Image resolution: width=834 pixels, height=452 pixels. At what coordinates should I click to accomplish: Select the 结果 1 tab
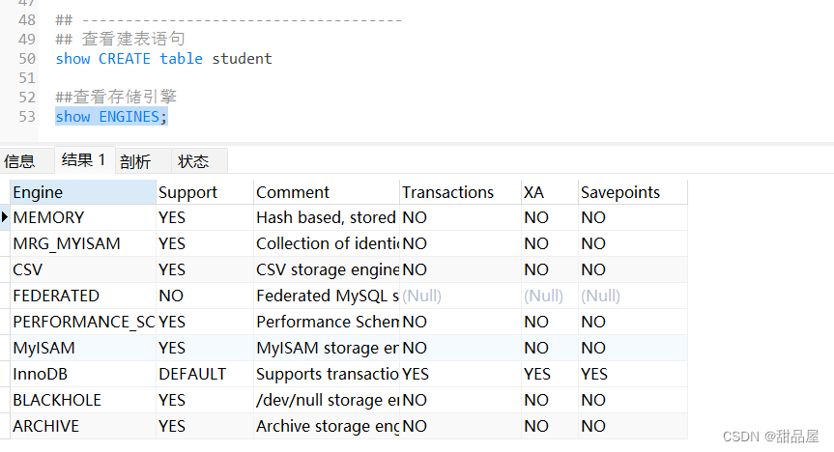[x=83, y=160]
